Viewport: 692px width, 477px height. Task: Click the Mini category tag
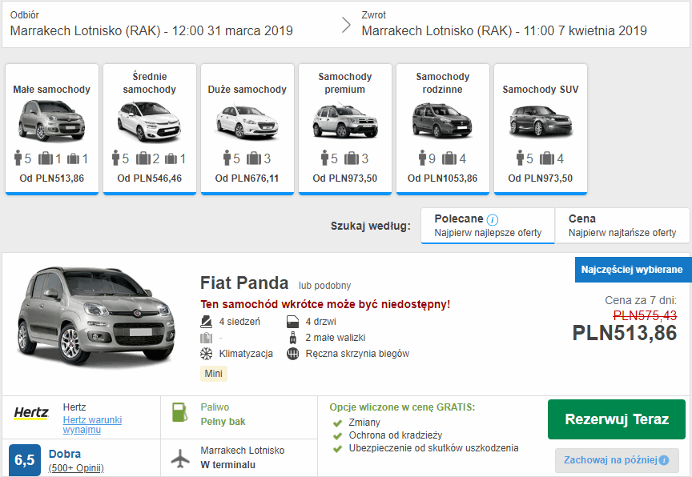tap(214, 374)
